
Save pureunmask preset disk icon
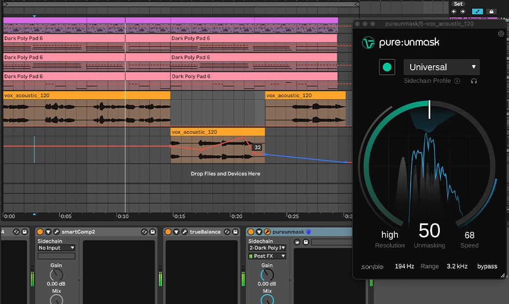coord(306,242)
